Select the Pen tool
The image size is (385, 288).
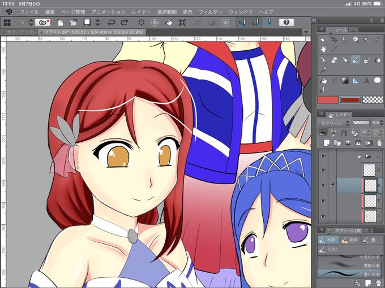click(323, 60)
